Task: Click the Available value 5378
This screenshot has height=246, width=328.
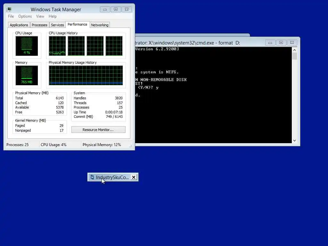Action: click(60, 108)
